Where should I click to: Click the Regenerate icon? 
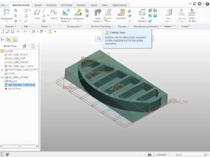click(7, 12)
